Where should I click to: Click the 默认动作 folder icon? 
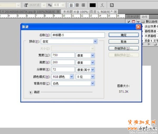point(143,21)
